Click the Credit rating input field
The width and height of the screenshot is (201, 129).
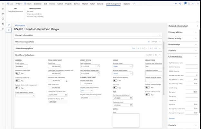coord(22,66)
